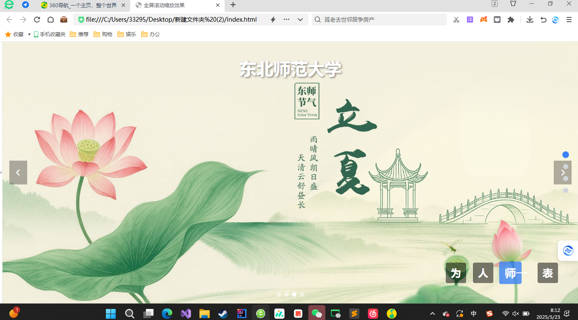Open the 娱乐 bookmark folder

[x=127, y=34]
